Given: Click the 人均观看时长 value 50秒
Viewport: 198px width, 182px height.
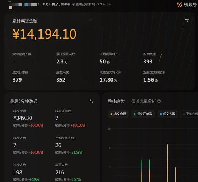Looking at the screenshot, I should point(105,62).
